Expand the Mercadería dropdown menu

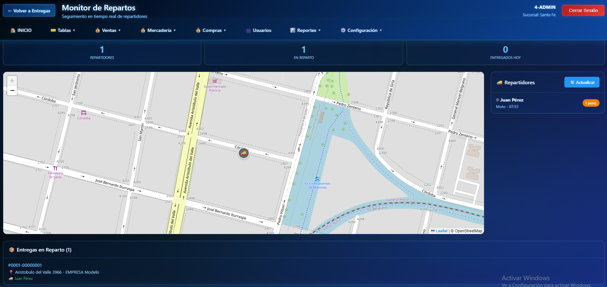159,30
